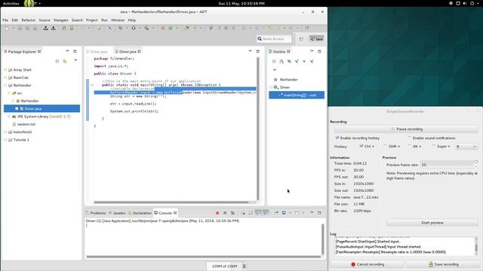This screenshot has height=271, width=483.
Task: Open Package Explorer view menu arrow
Action: tap(75, 60)
